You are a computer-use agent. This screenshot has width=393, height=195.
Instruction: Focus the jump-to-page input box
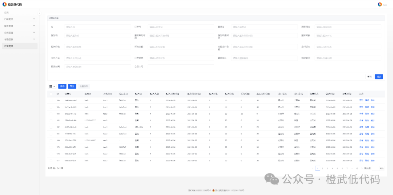pyautogui.click(x=375, y=168)
